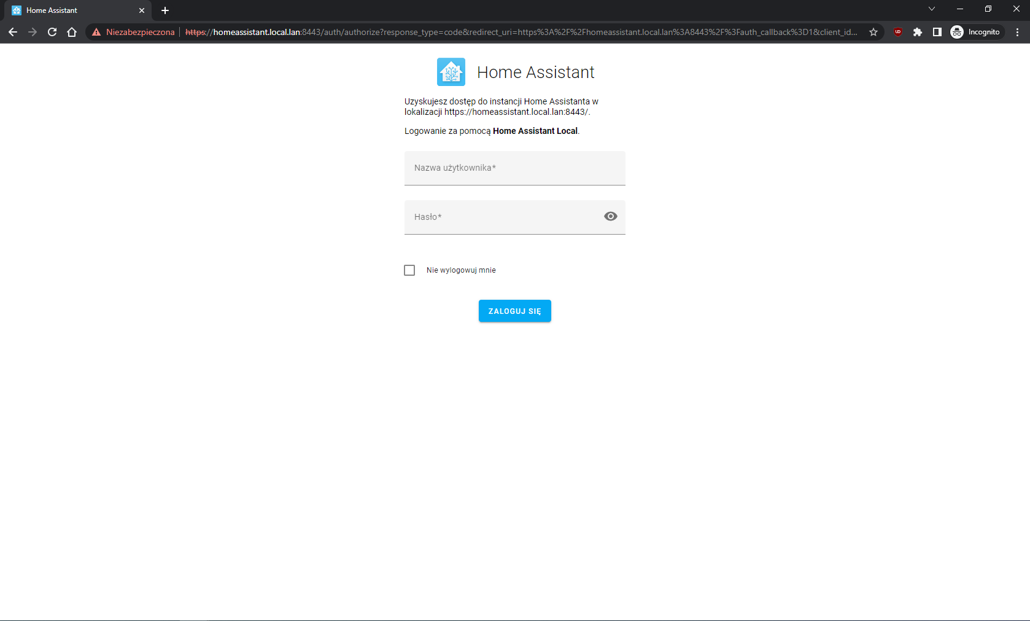Open the uBlock Origin extension icon
1030x621 pixels.
[898, 32]
